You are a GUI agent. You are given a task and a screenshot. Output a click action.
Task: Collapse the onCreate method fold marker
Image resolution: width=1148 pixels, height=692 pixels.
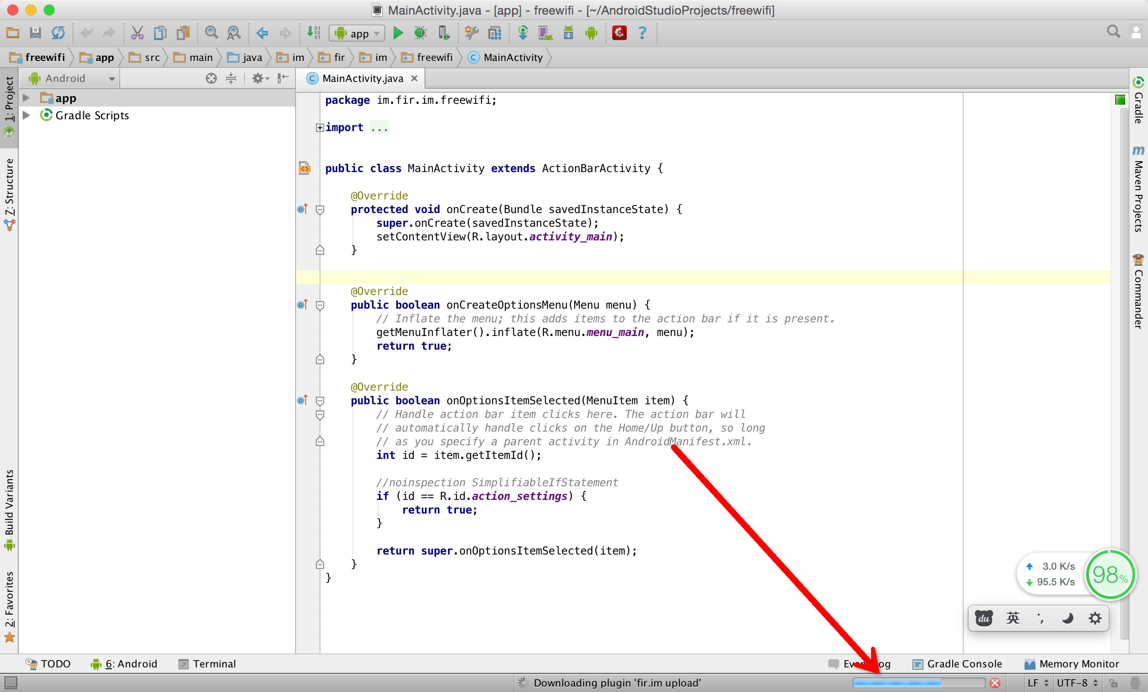pyautogui.click(x=320, y=209)
